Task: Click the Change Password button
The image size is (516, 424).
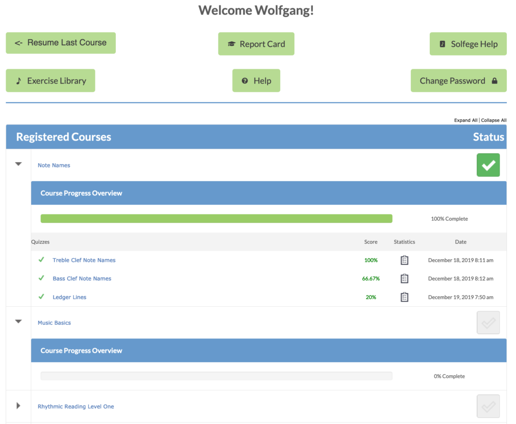Action: [458, 81]
